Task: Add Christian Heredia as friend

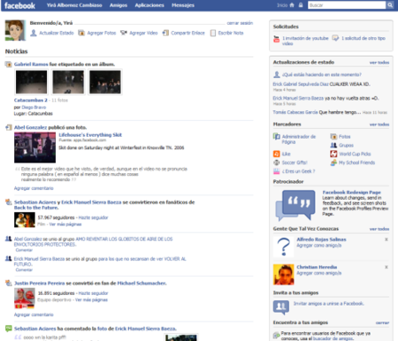Action: click(318, 273)
